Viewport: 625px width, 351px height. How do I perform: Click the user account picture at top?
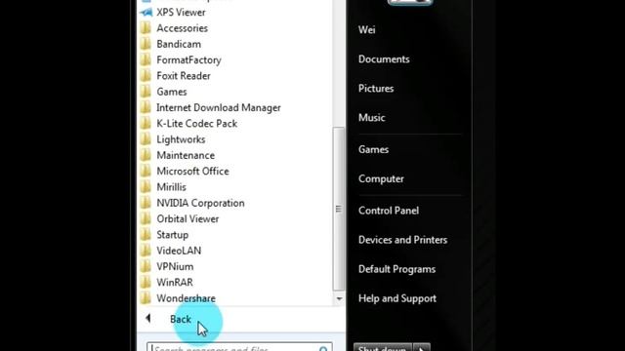(409, 2)
